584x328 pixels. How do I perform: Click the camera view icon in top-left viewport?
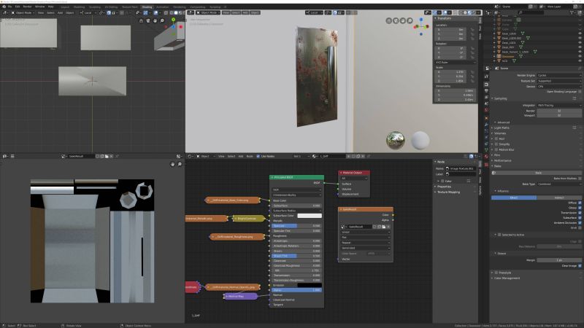148,21
